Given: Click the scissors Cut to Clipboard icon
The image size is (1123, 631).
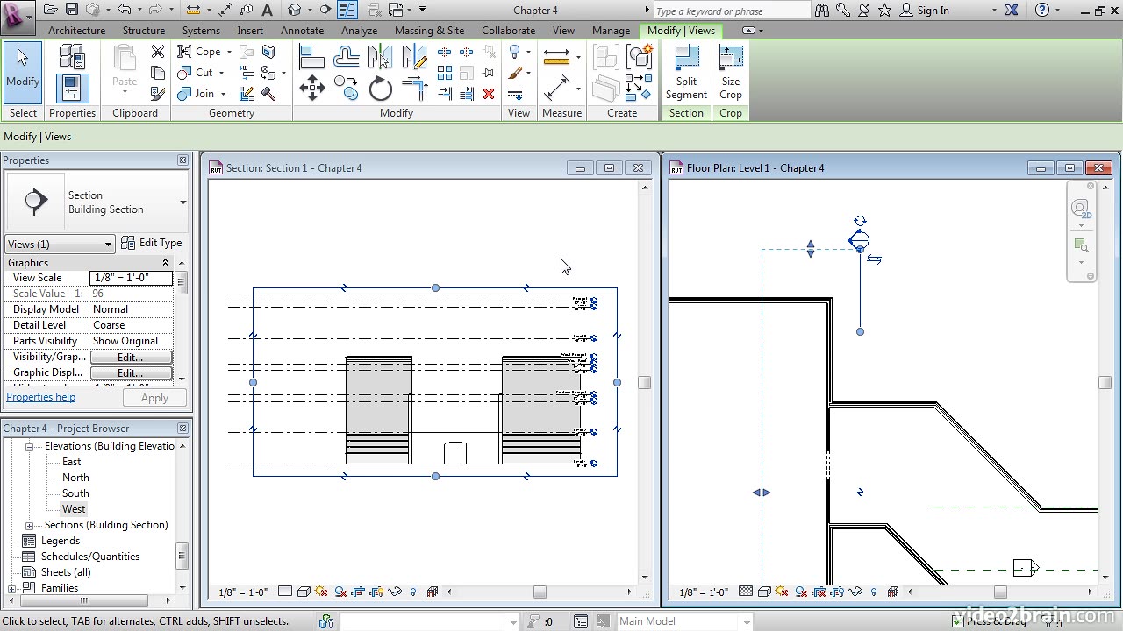Looking at the screenshot, I should click(158, 52).
